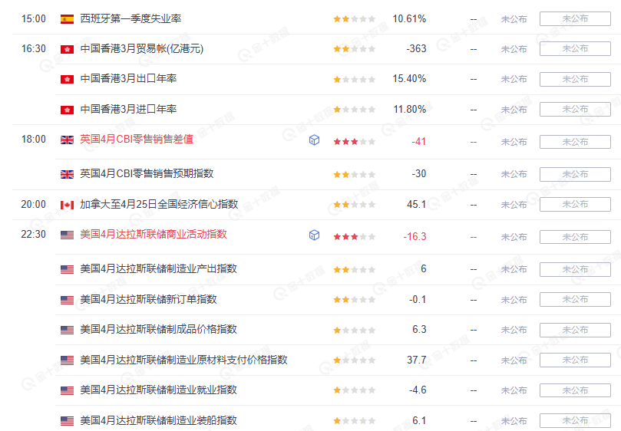Click the previous value 15.40%

click(409, 79)
